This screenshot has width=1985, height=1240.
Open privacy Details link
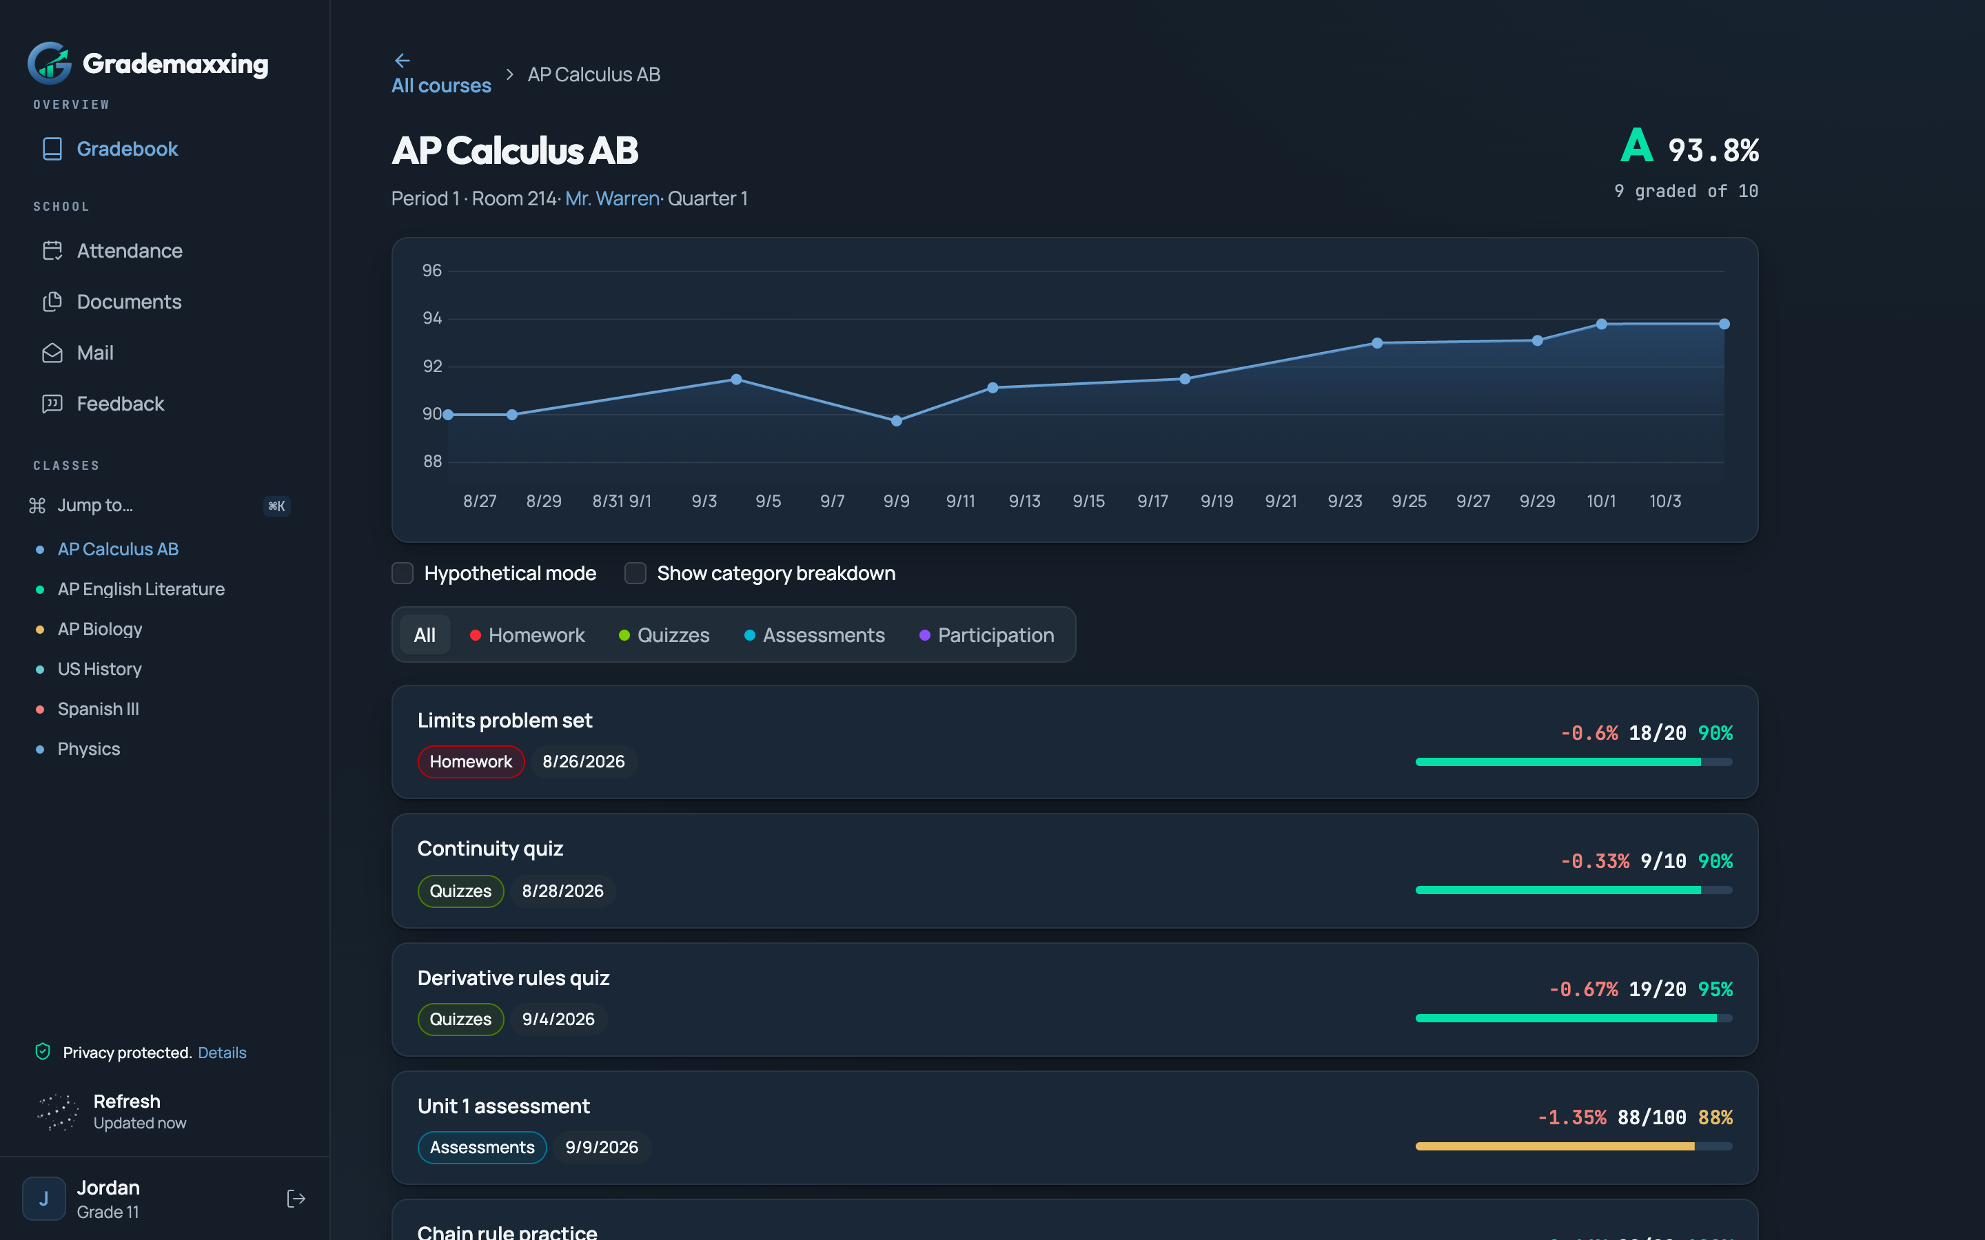point(221,1052)
